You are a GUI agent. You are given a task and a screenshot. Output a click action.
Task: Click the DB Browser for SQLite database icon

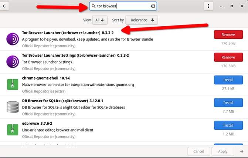click(13, 107)
